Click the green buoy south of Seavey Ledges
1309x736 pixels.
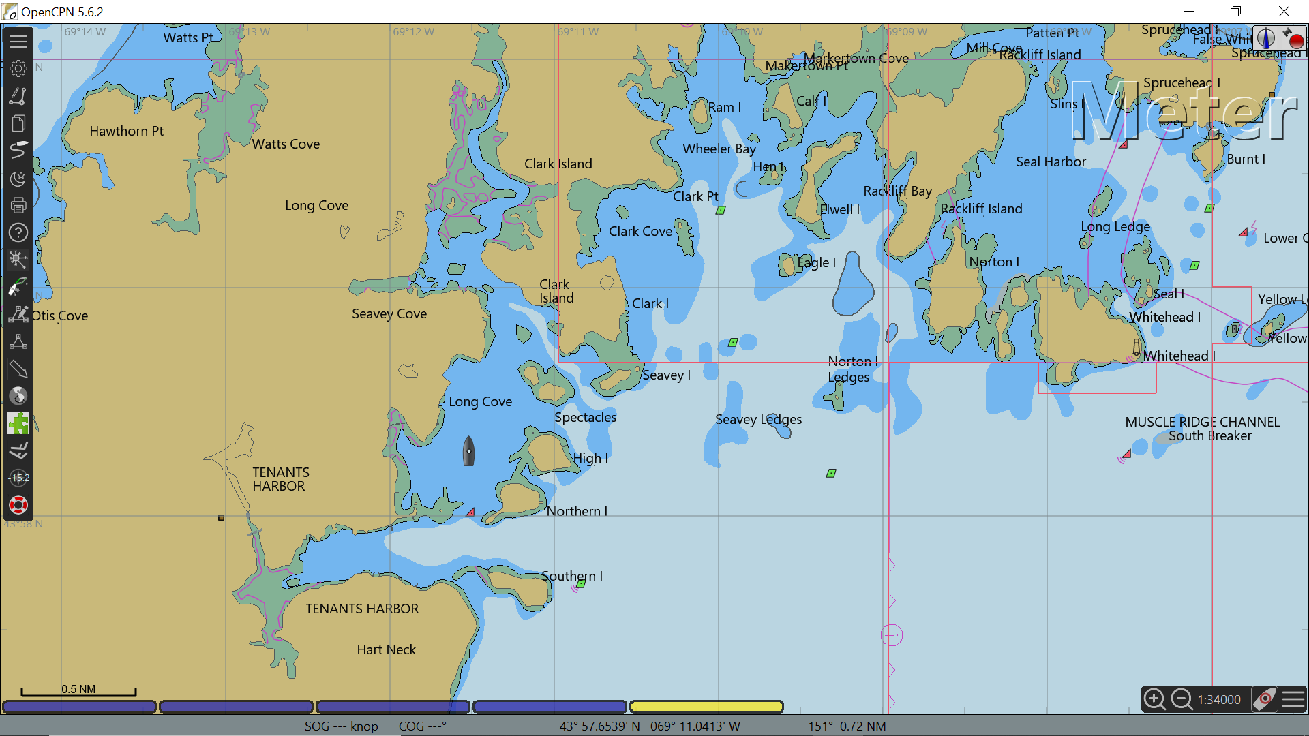click(831, 474)
